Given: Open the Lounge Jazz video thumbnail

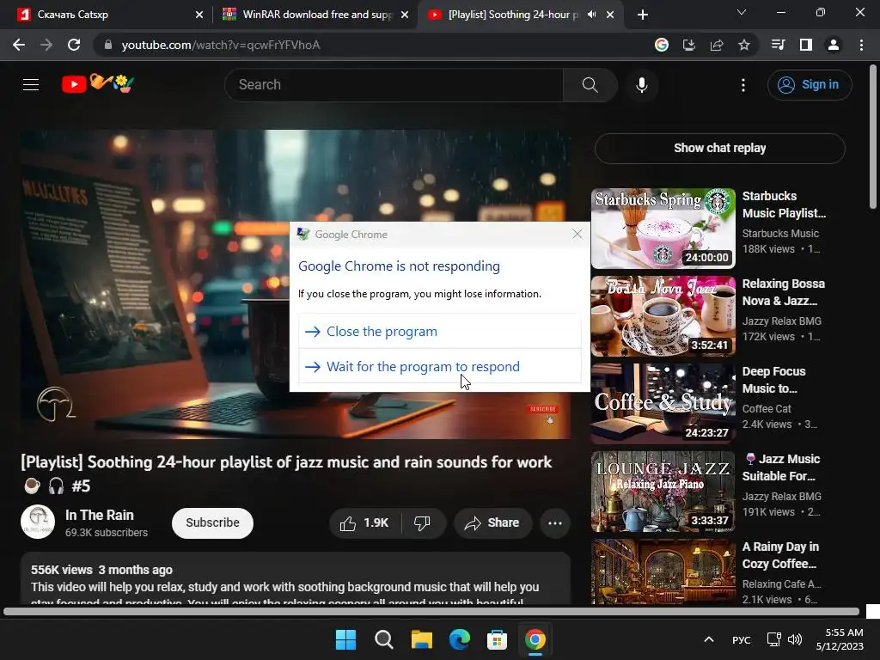Looking at the screenshot, I should (x=663, y=492).
